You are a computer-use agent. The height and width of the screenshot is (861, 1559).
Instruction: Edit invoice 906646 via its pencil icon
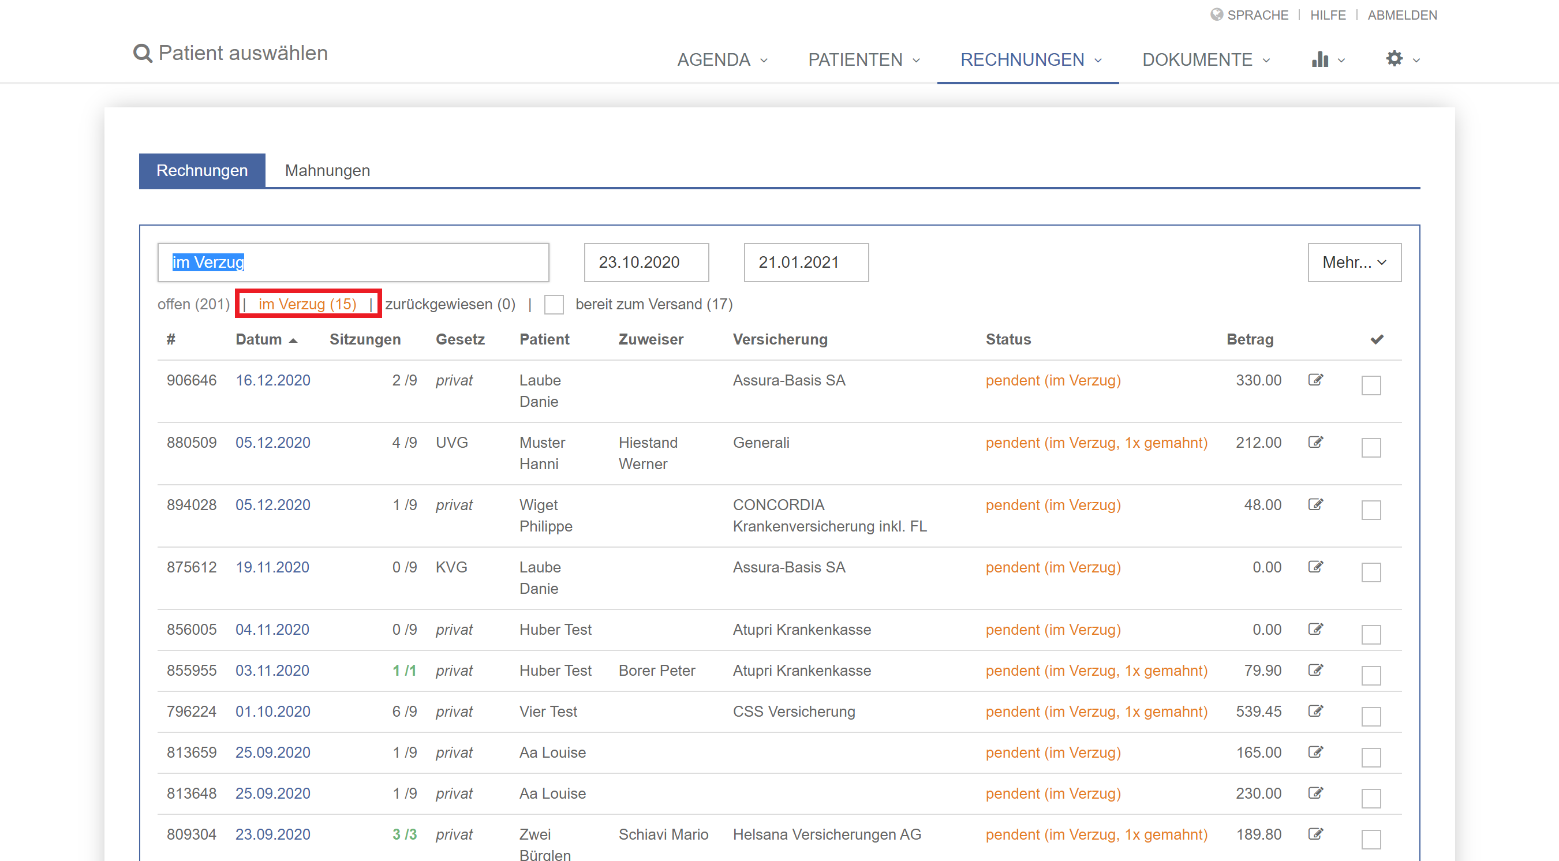pos(1315,380)
